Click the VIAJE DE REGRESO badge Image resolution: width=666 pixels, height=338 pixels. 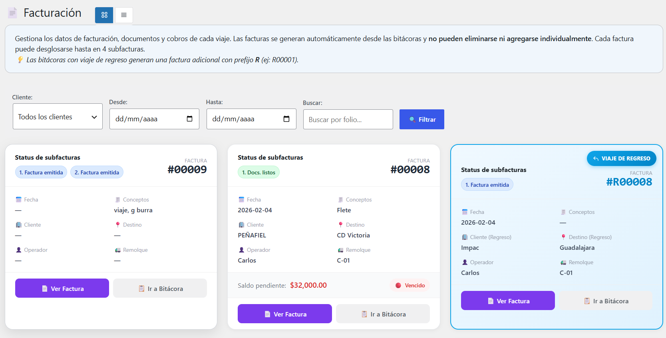tap(622, 158)
